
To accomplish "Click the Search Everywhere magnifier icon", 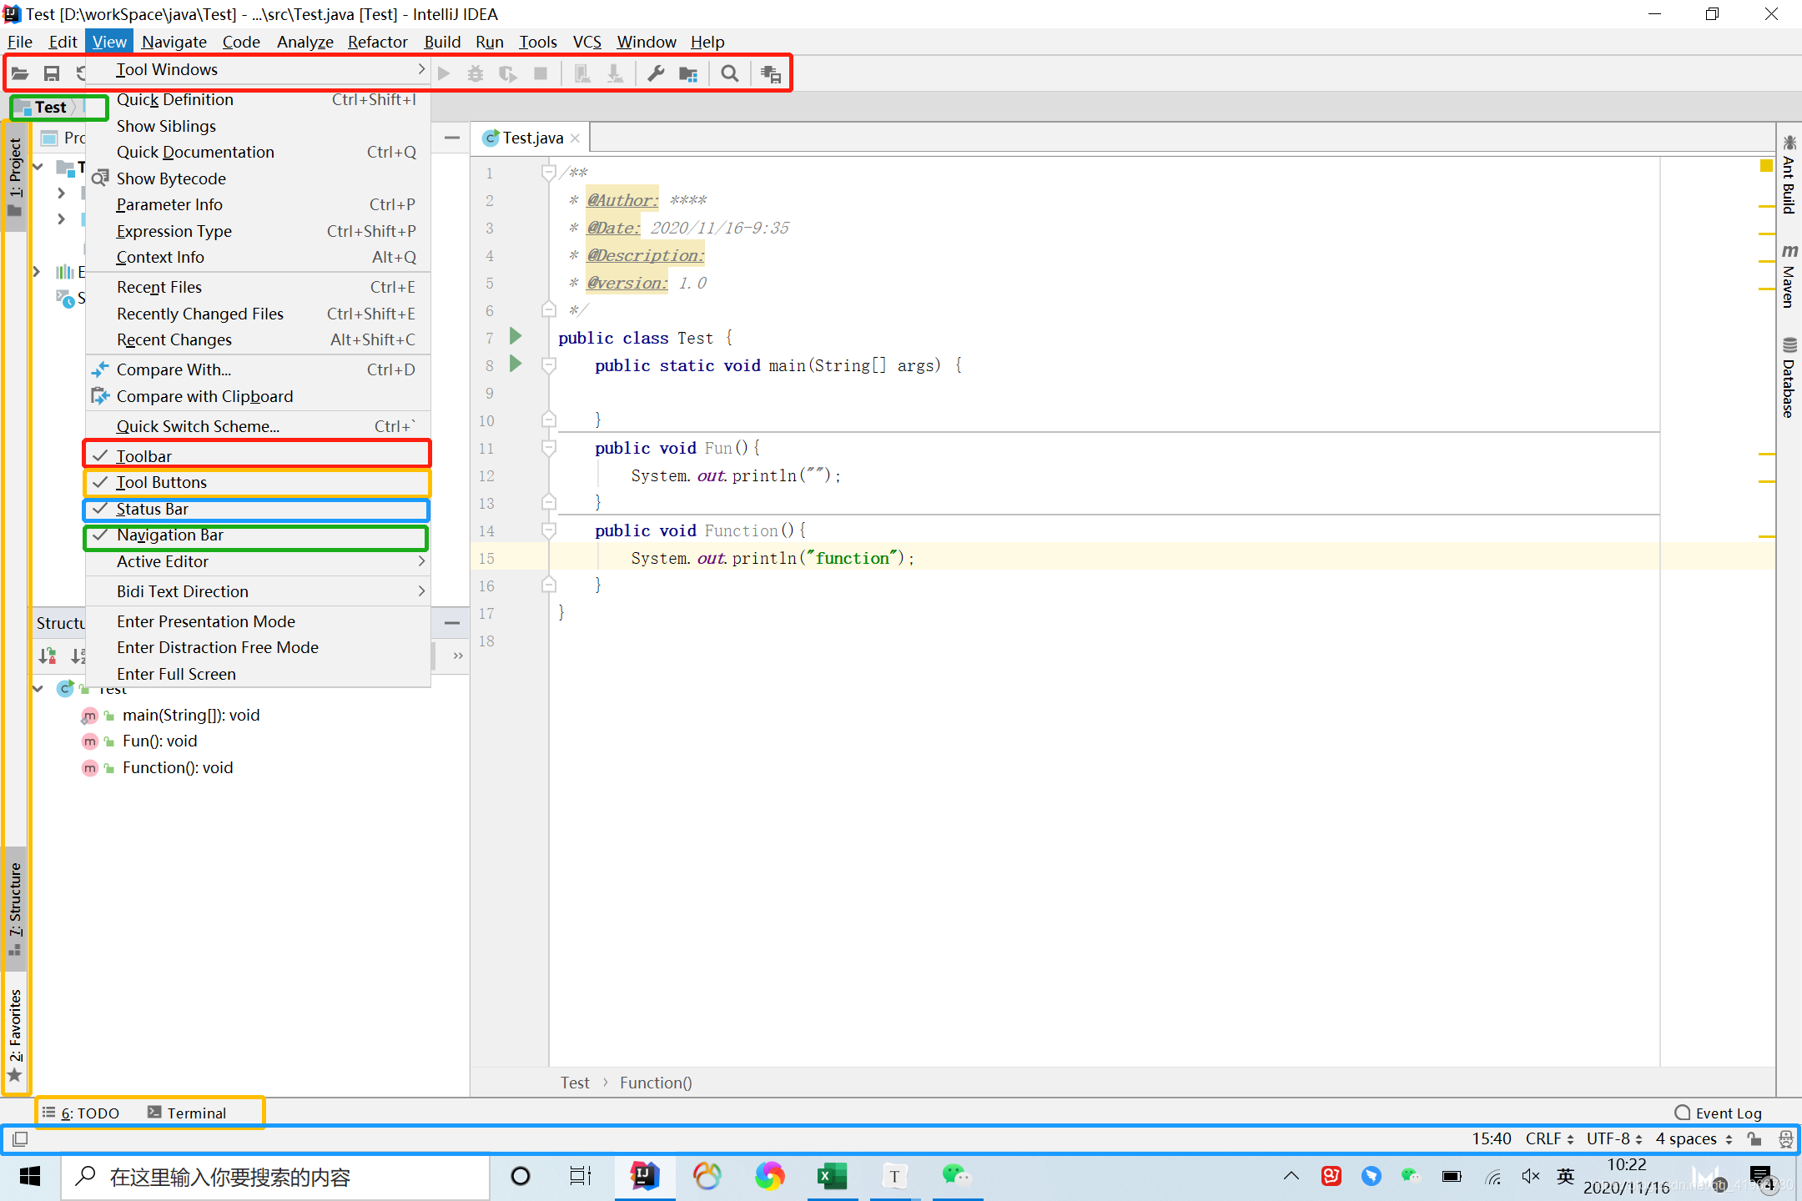I will [730, 73].
